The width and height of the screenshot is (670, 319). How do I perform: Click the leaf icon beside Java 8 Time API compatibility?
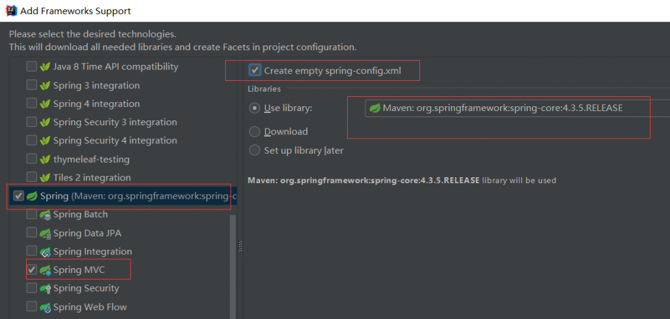[x=45, y=67]
